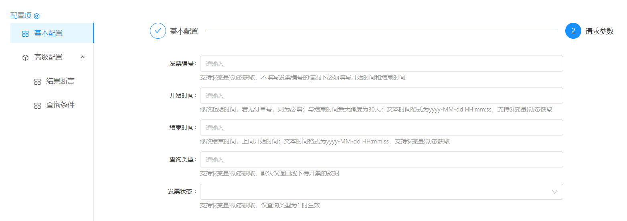Click the target icon beside 配置项
Viewport: 627px width, 221px height.
[x=37, y=16]
